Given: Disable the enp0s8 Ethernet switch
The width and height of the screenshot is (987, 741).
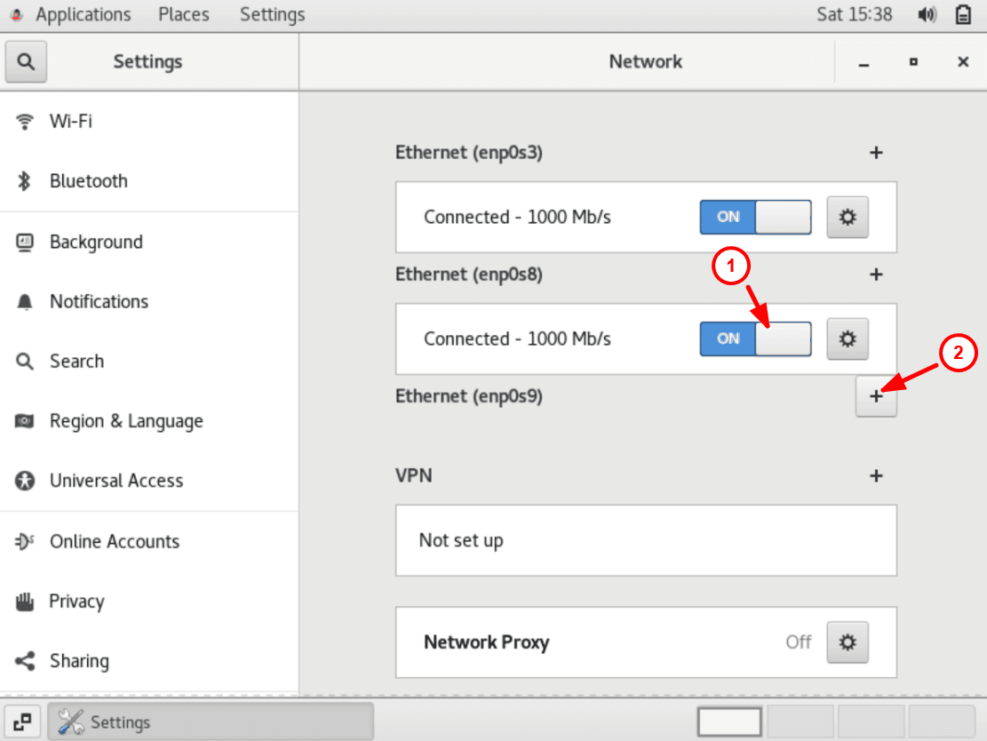Looking at the screenshot, I should pyautogui.click(x=755, y=339).
